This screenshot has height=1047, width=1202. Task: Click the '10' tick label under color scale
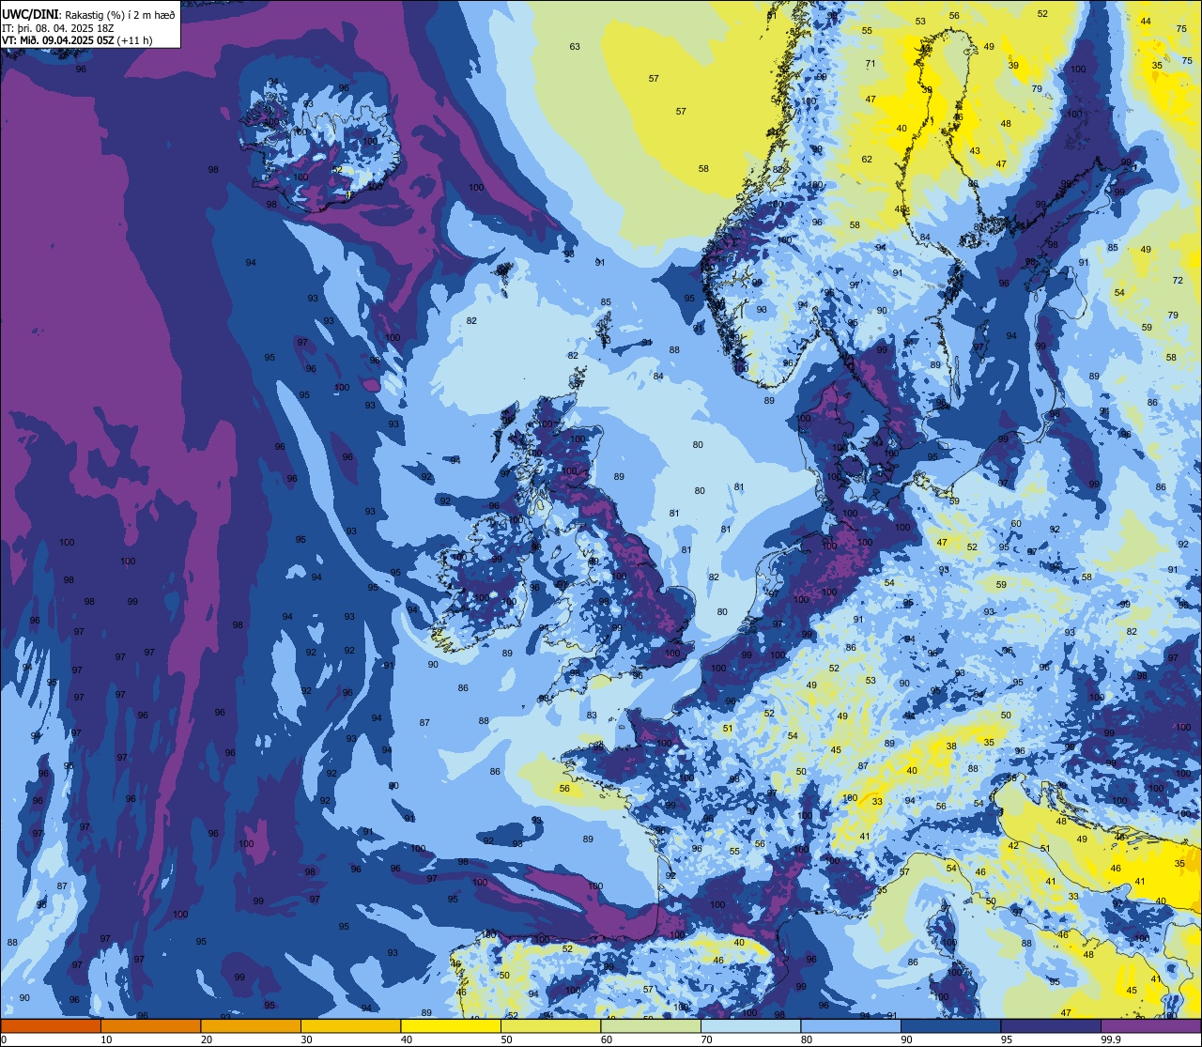coord(106,1039)
